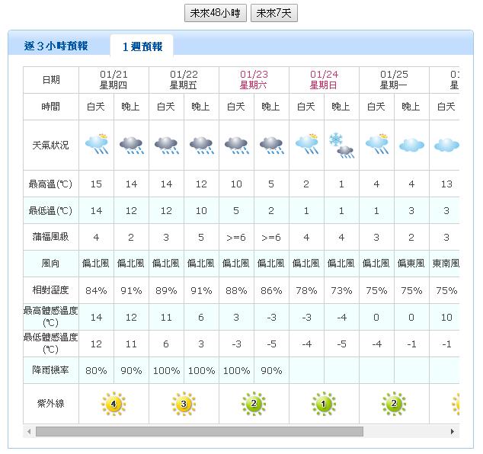483x454 pixels.
Task: Click the 紫外線 row label
Action: [x=50, y=404]
